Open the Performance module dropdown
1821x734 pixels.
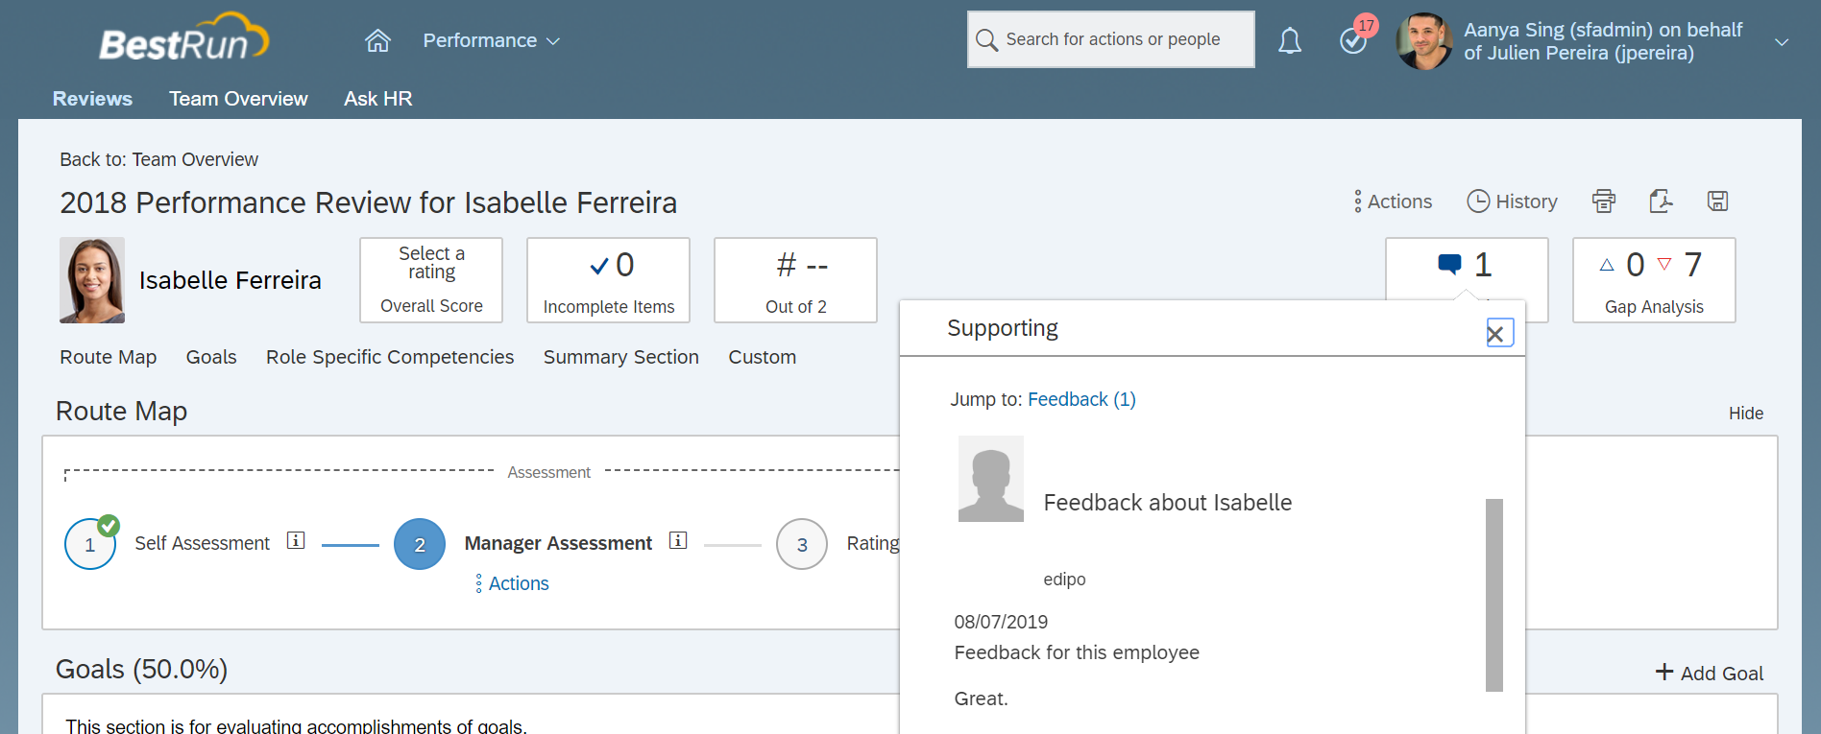click(x=491, y=40)
